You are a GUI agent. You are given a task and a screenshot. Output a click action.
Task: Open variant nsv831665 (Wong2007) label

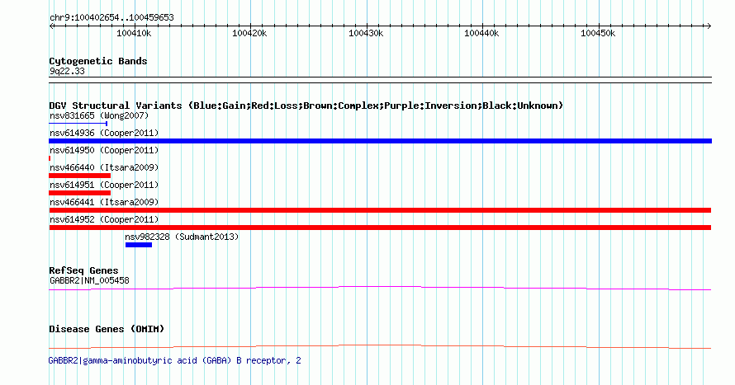coord(99,115)
